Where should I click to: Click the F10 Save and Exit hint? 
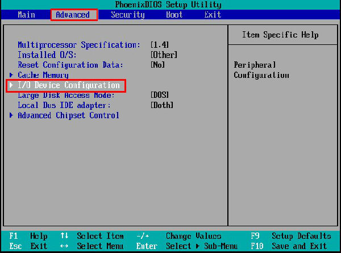[289, 246]
